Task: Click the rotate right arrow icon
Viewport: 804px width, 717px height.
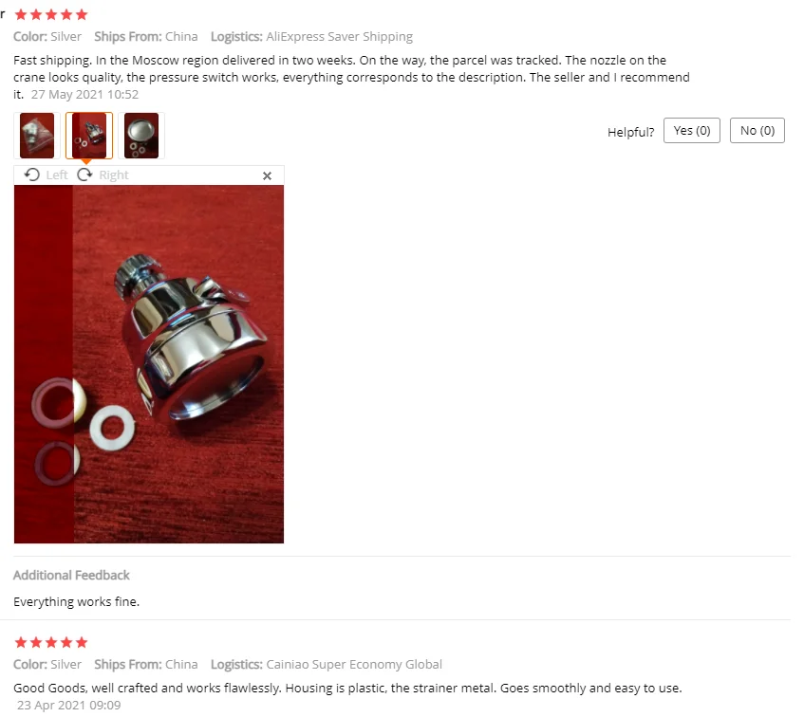Action: pos(84,175)
